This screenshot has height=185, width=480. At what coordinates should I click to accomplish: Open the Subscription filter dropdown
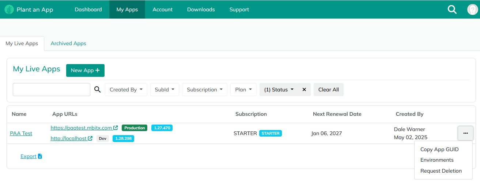204,90
